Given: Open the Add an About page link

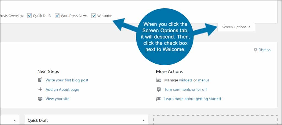Looking at the screenshot, I should pyautogui.click(x=62, y=89).
